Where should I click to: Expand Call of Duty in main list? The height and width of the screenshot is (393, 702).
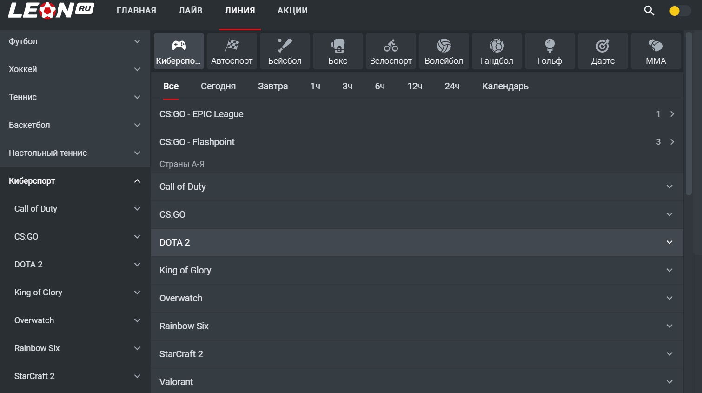pyautogui.click(x=669, y=187)
